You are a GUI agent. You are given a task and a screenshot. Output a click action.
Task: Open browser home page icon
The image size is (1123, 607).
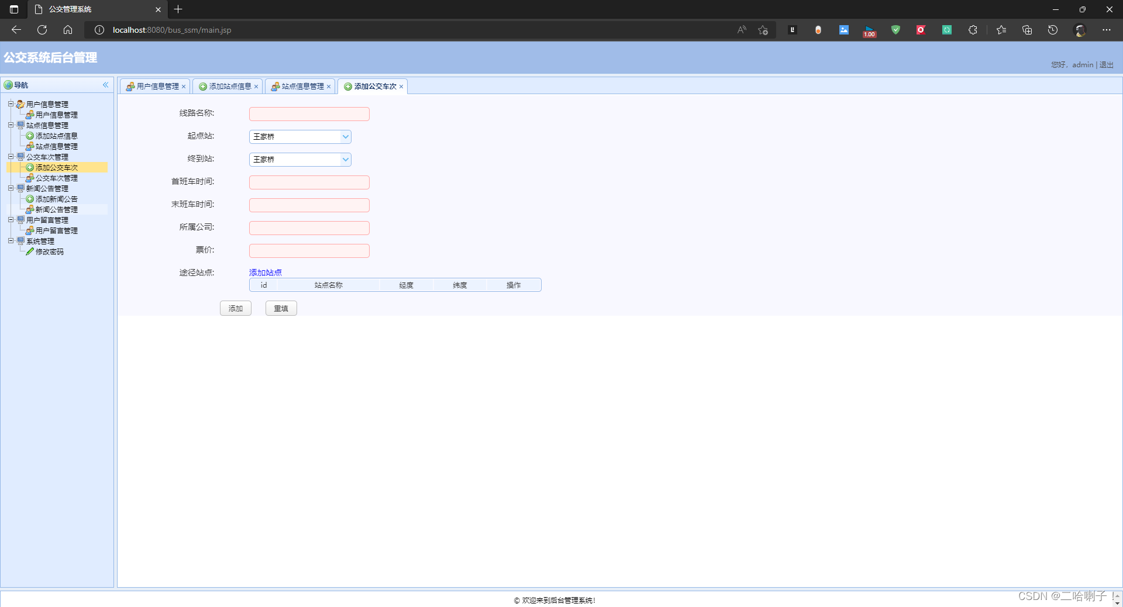68,30
